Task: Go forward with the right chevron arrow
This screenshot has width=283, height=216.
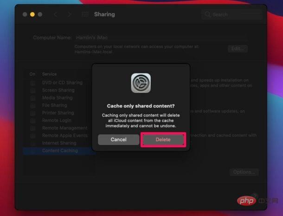Action: click(69, 14)
